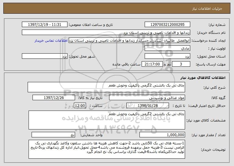The height and width of the screenshot is (166, 234).
Task: Click the buyer organization name field
Action: pos(106,33)
